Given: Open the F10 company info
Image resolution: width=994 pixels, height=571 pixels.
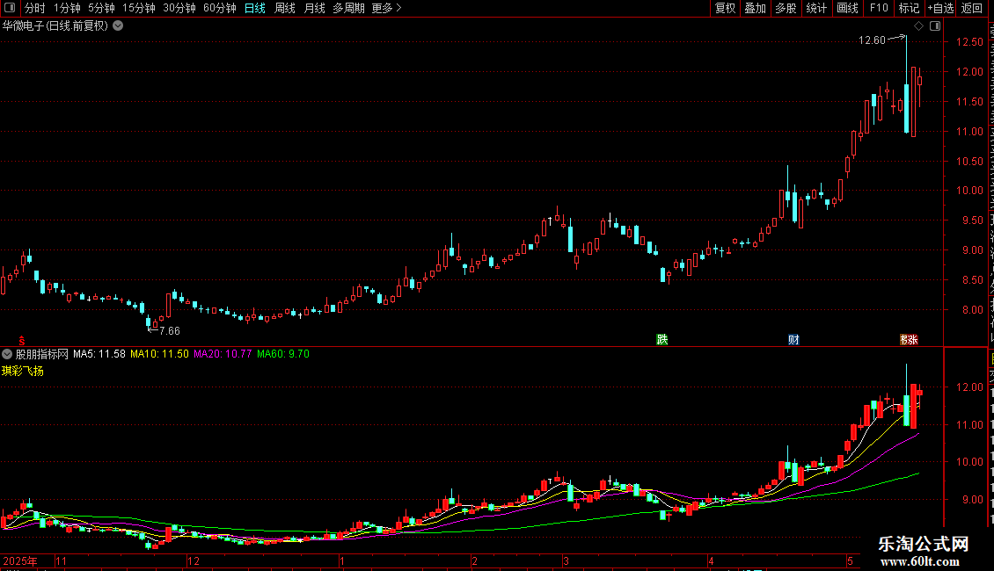Looking at the screenshot, I should click(879, 8).
